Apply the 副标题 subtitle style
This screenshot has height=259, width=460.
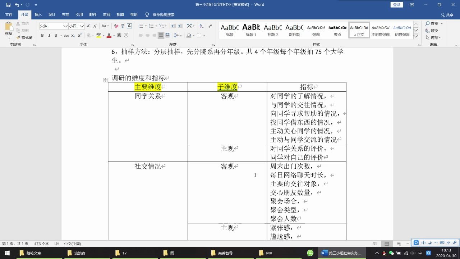click(294, 30)
